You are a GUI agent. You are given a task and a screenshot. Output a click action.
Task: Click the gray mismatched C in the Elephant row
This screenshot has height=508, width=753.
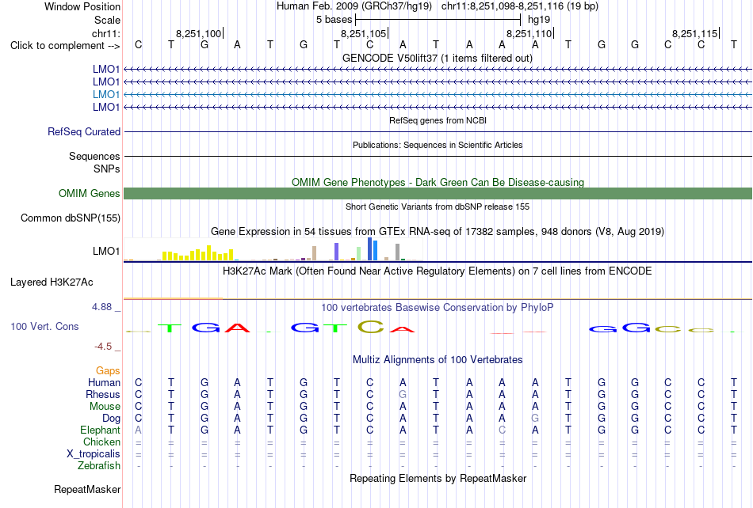(x=502, y=430)
